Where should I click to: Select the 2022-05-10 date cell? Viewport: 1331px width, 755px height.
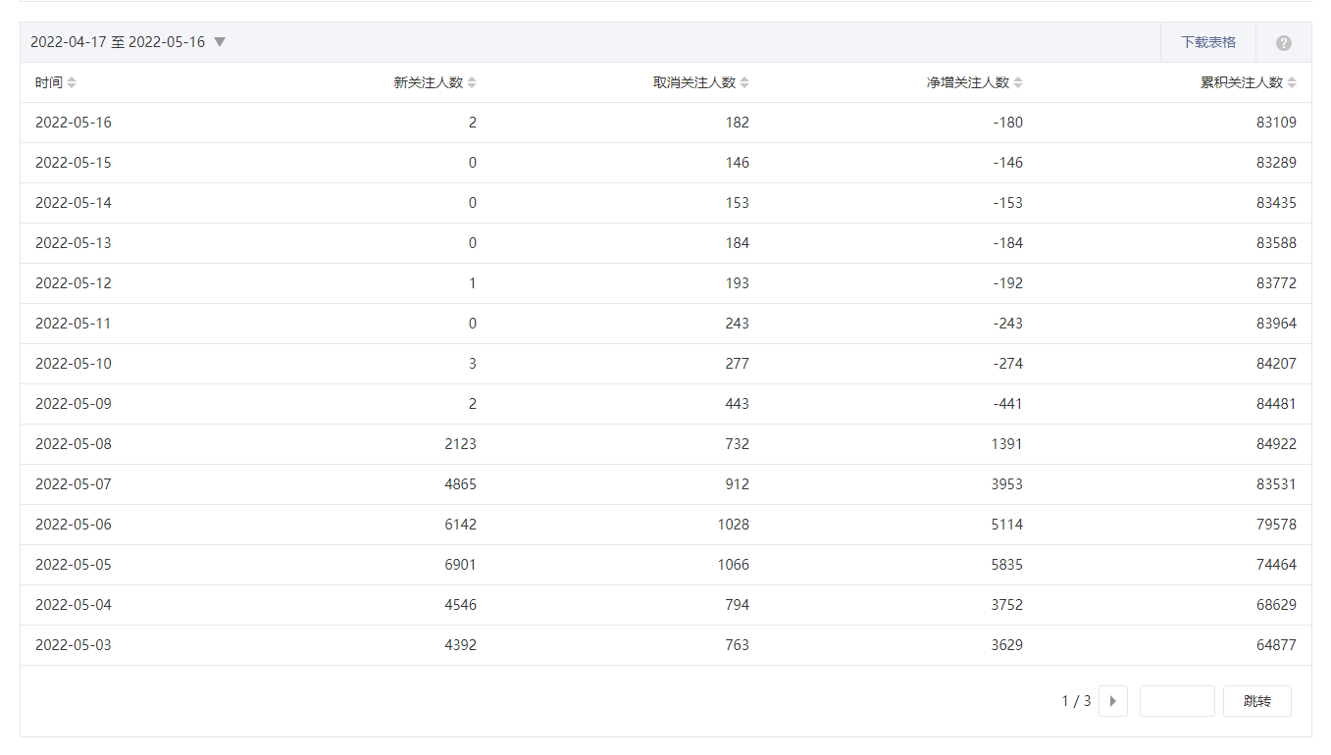point(74,364)
